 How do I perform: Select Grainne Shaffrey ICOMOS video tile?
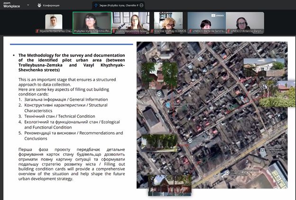pyautogui.click(x=168, y=22)
